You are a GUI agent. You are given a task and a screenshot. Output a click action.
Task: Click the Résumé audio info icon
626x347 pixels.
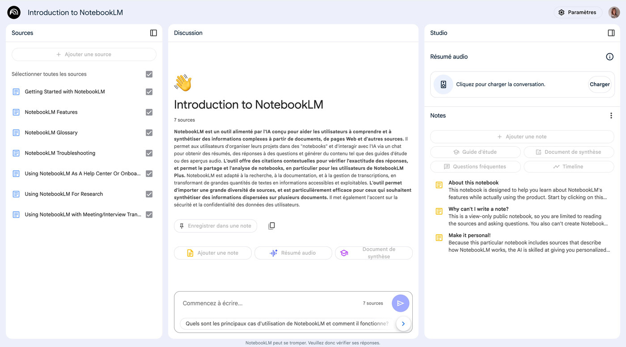pyautogui.click(x=609, y=57)
